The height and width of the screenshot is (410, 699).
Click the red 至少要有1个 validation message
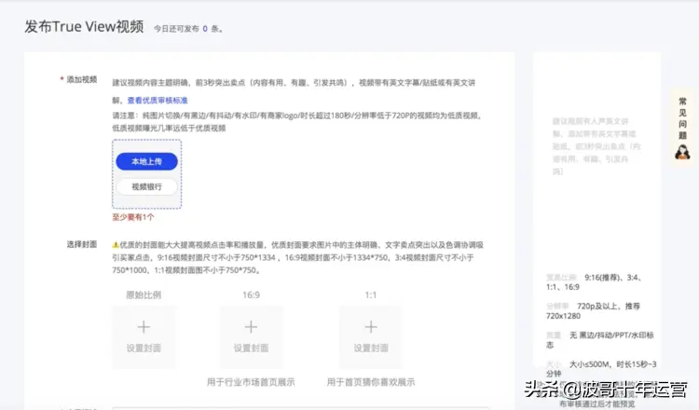(133, 216)
